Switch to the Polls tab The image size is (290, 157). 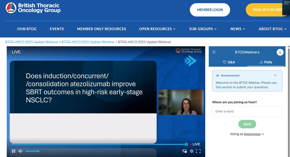pos(266,62)
